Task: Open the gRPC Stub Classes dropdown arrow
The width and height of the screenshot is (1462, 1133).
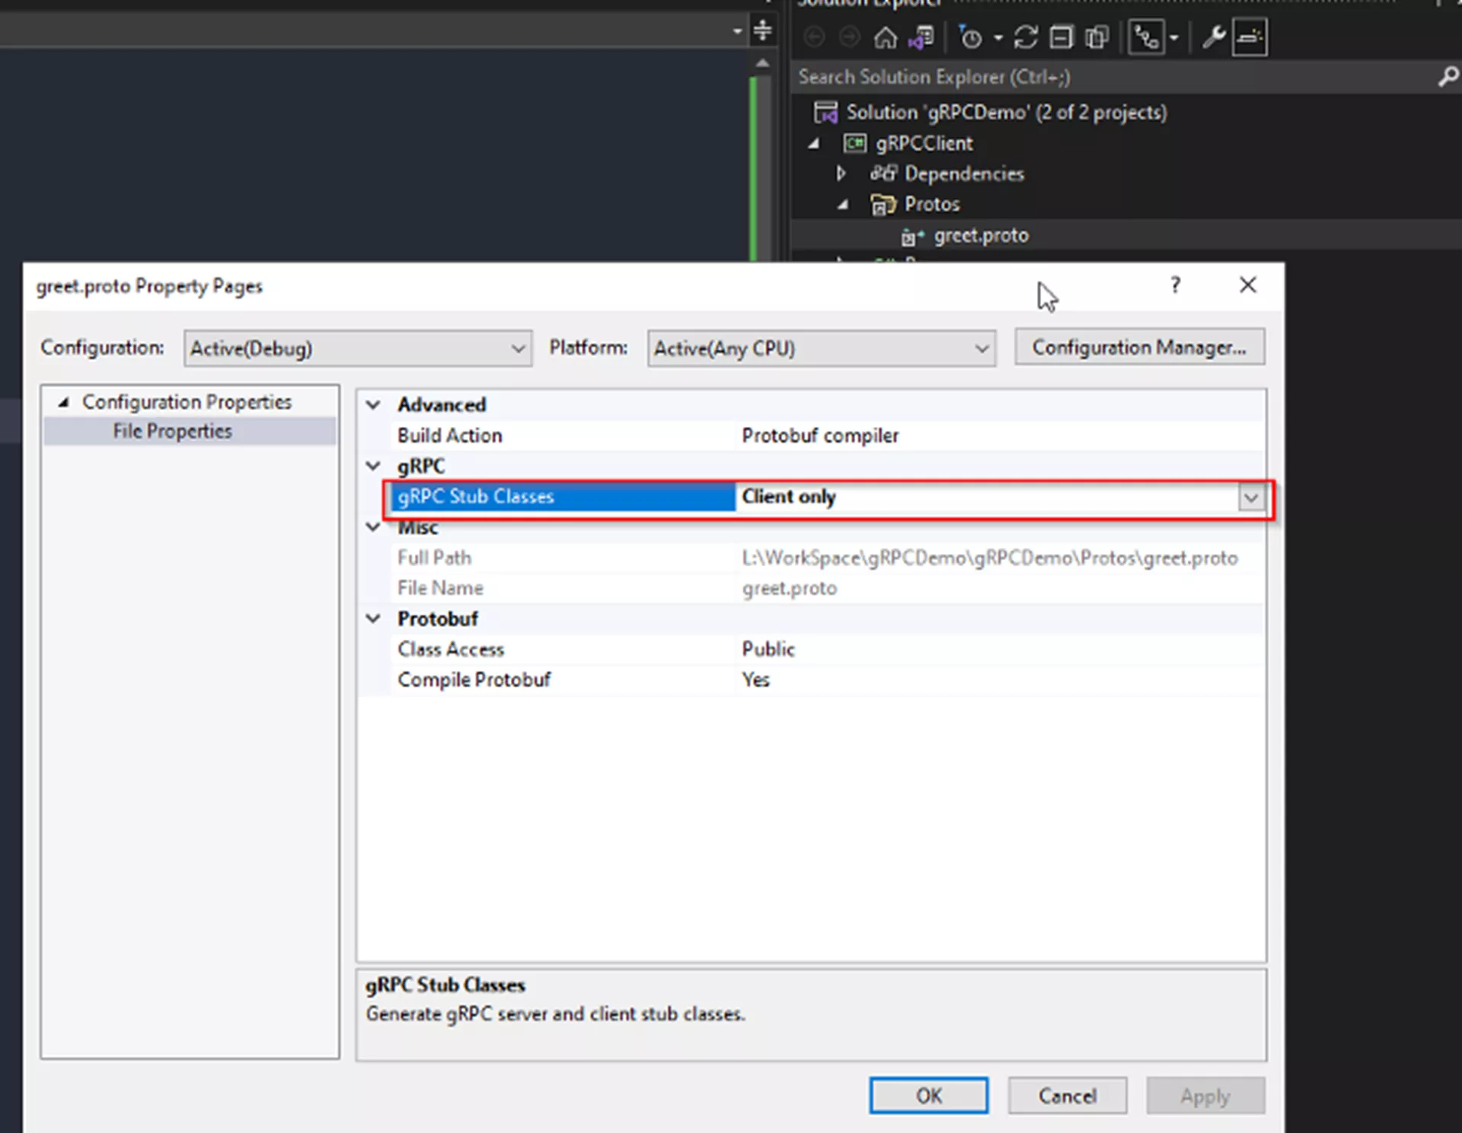Action: [1250, 498]
